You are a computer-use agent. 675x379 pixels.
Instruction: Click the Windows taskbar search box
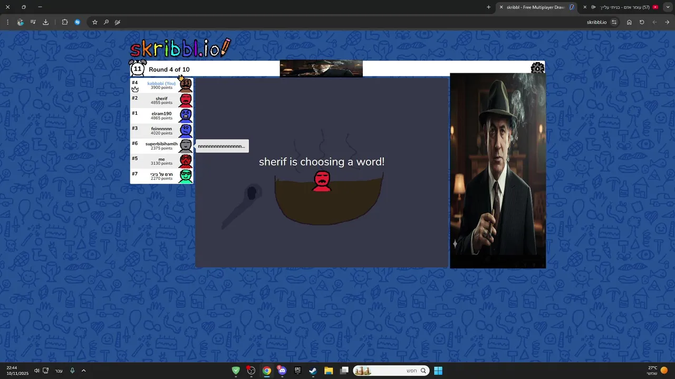pyautogui.click(x=391, y=371)
